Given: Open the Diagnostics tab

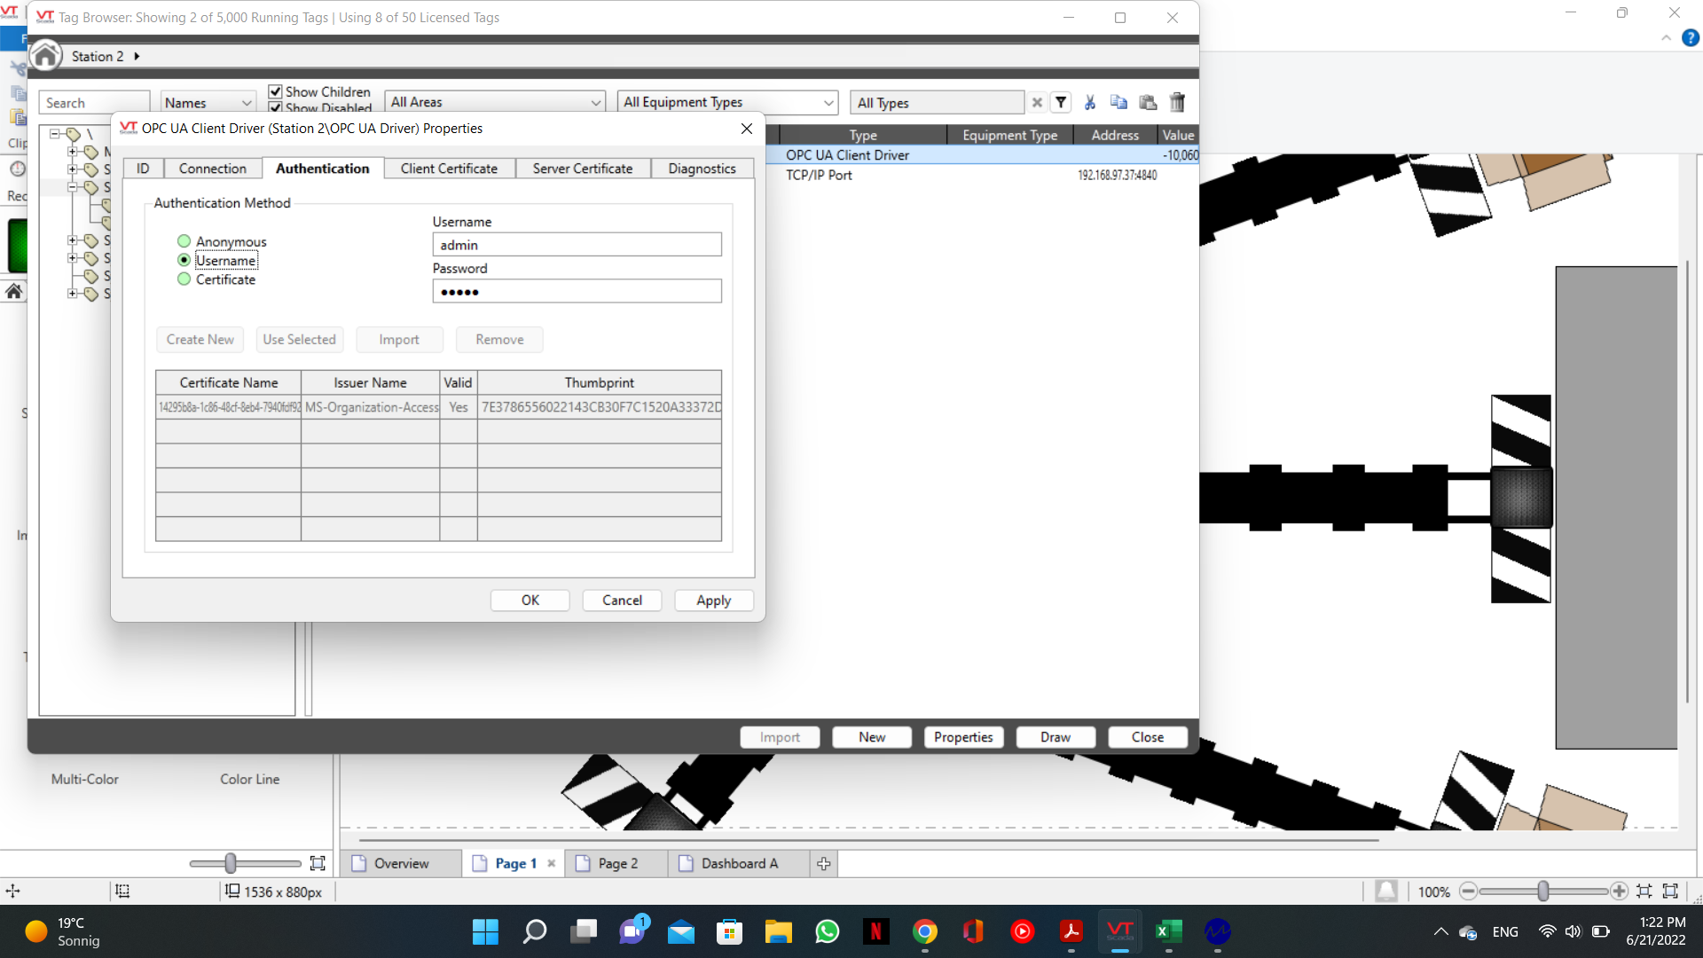Looking at the screenshot, I should [x=702, y=169].
